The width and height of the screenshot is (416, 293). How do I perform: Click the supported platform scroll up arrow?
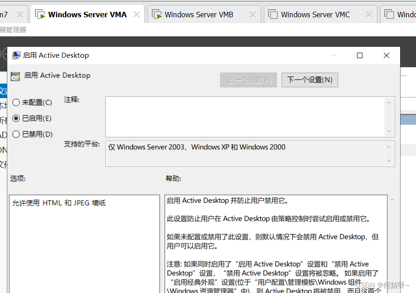click(x=389, y=147)
